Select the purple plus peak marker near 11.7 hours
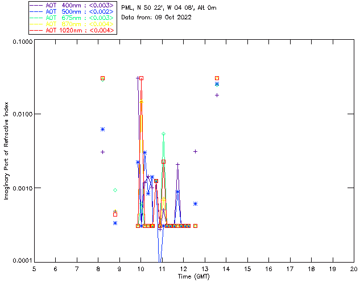This screenshot has width=364, height=291. click(177, 164)
